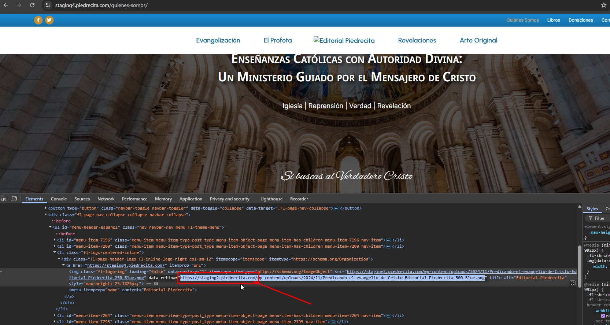610x325 pixels.
Task: Expand the collapsed ellipsis in the navbar-toggle button node
Action: pyautogui.click(x=336, y=208)
